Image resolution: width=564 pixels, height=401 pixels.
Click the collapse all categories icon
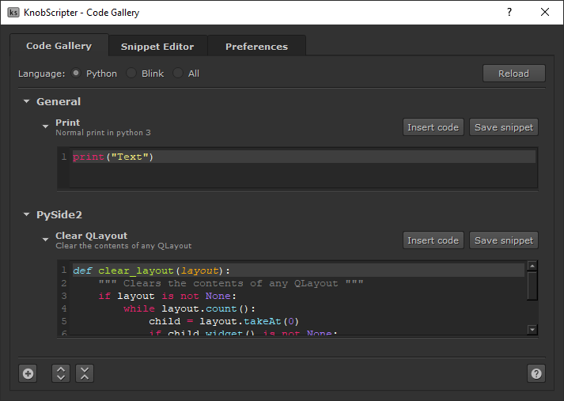pos(85,374)
